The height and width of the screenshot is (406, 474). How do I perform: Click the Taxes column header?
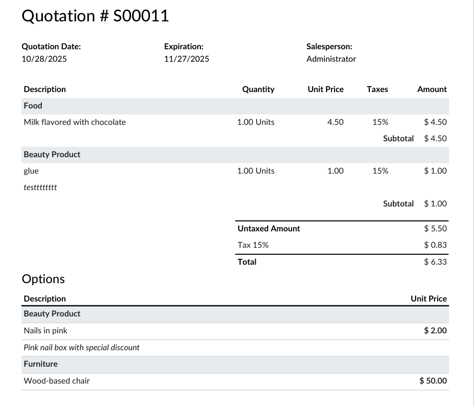click(377, 89)
